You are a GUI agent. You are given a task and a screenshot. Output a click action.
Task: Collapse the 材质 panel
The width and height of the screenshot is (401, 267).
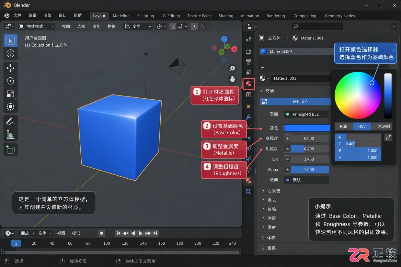[x=268, y=91]
